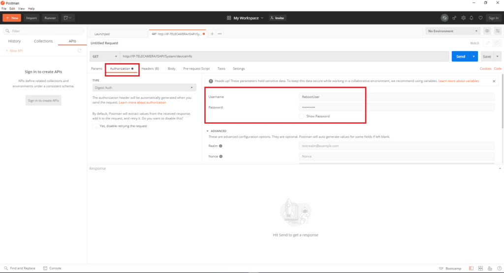Open notifications bell icon
The image size is (504, 273).
472,18
